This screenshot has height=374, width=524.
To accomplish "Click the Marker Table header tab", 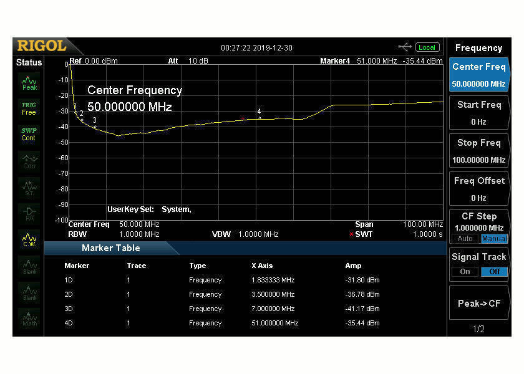I will click(110, 248).
